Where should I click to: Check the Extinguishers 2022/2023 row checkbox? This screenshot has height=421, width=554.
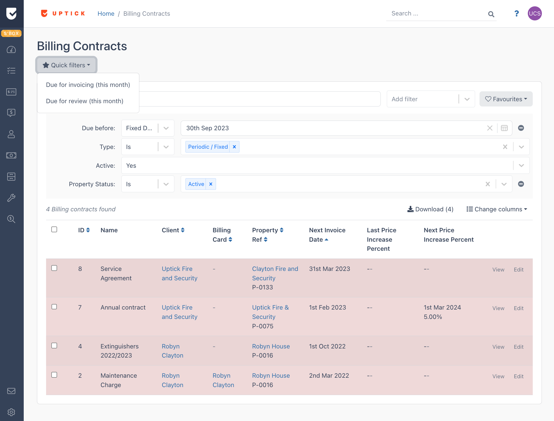(54, 346)
